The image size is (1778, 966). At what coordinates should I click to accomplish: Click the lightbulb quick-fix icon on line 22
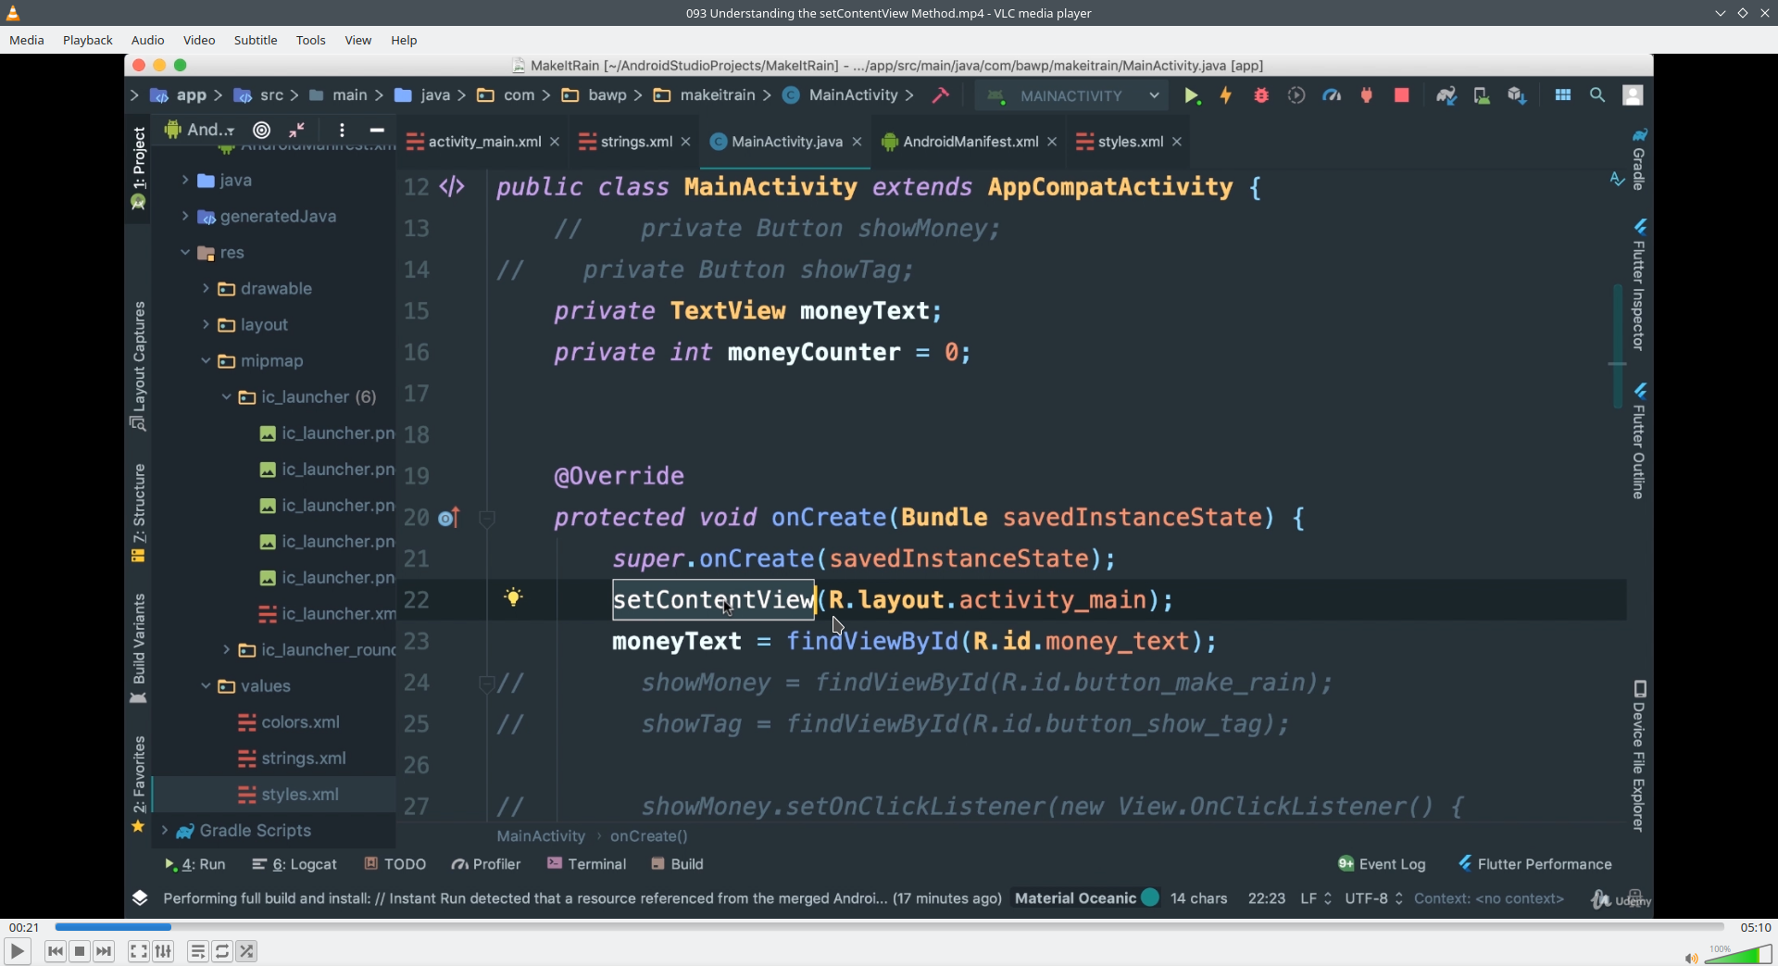513,597
